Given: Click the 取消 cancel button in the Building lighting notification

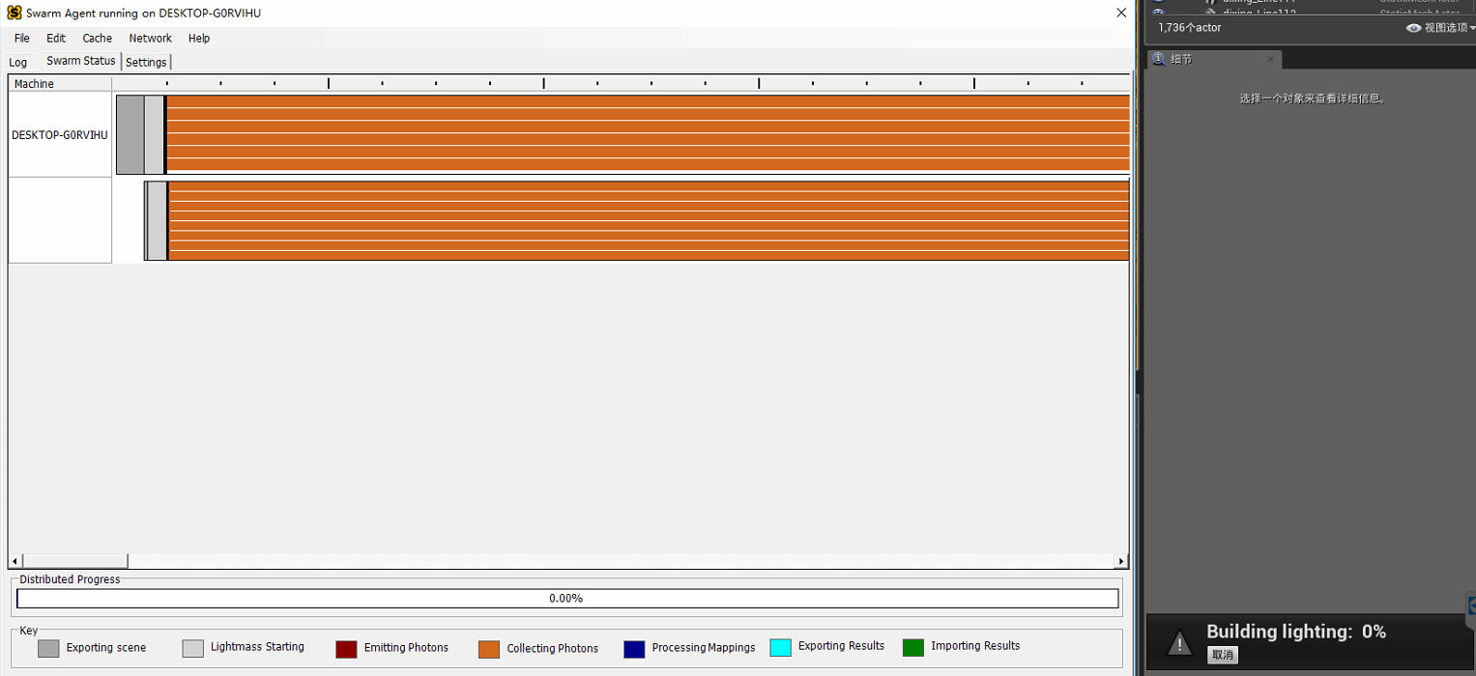Looking at the screenshot, I should click(x=1223, y=655).
